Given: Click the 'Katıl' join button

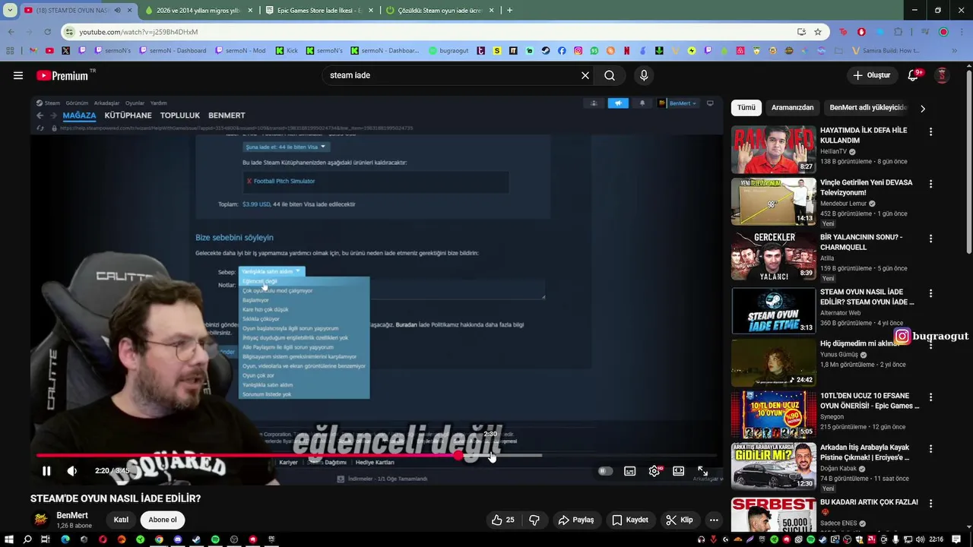Looking at the screenshot, I should pyautogui.click(x=121, y=520).
